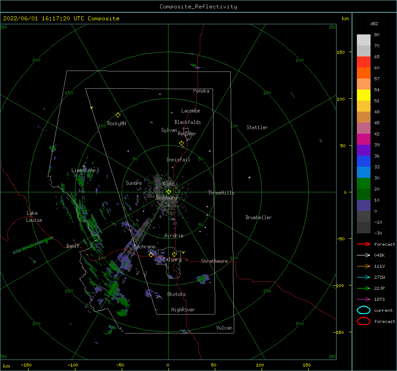Click the Airdrie city label

(174, 236)
